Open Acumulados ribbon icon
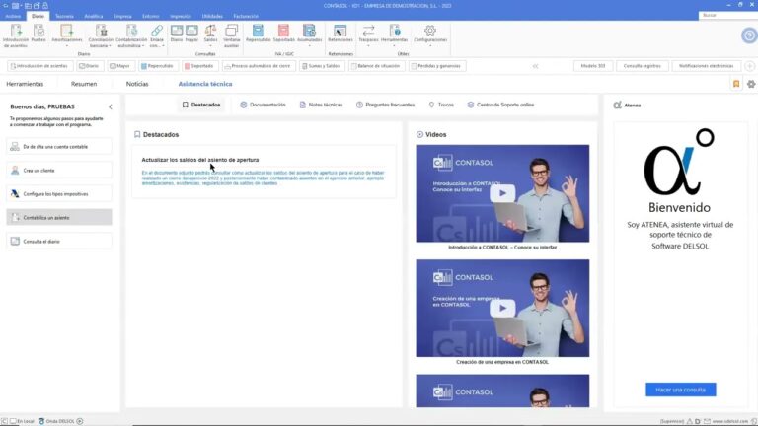Viewport: 758px width, 426px height. 309,32
